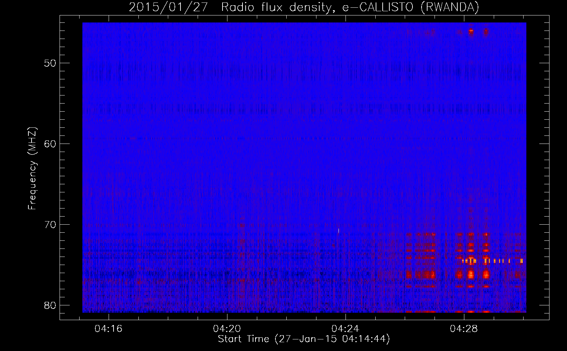Click the '04:28' time tick label
567x351 pixels.
[464, 329]
